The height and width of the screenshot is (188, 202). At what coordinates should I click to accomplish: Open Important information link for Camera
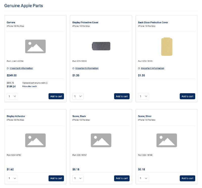(21, 68)
